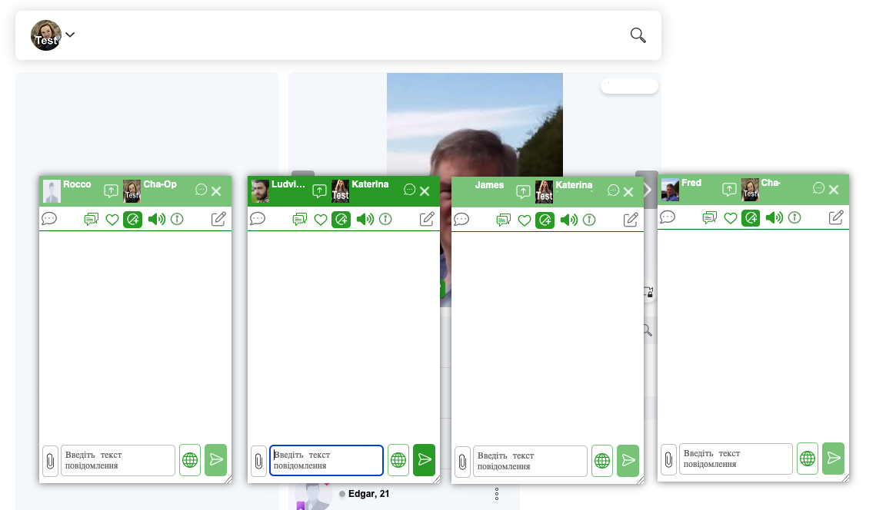Open message templates icon in Rocco chat
Viewport: 886px width, 510px height.
pos(91,219)
